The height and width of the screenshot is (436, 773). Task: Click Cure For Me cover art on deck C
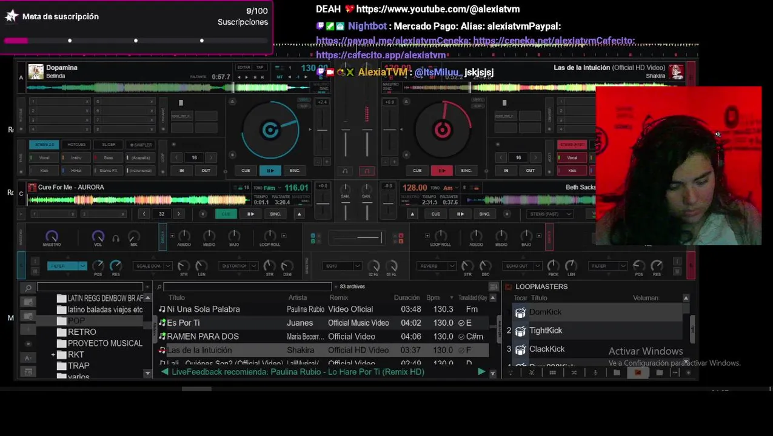pos(32,187)
